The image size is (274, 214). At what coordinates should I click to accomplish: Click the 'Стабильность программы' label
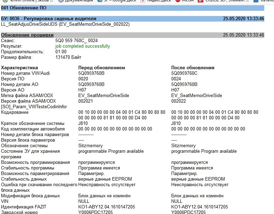[x=28, y=168]
